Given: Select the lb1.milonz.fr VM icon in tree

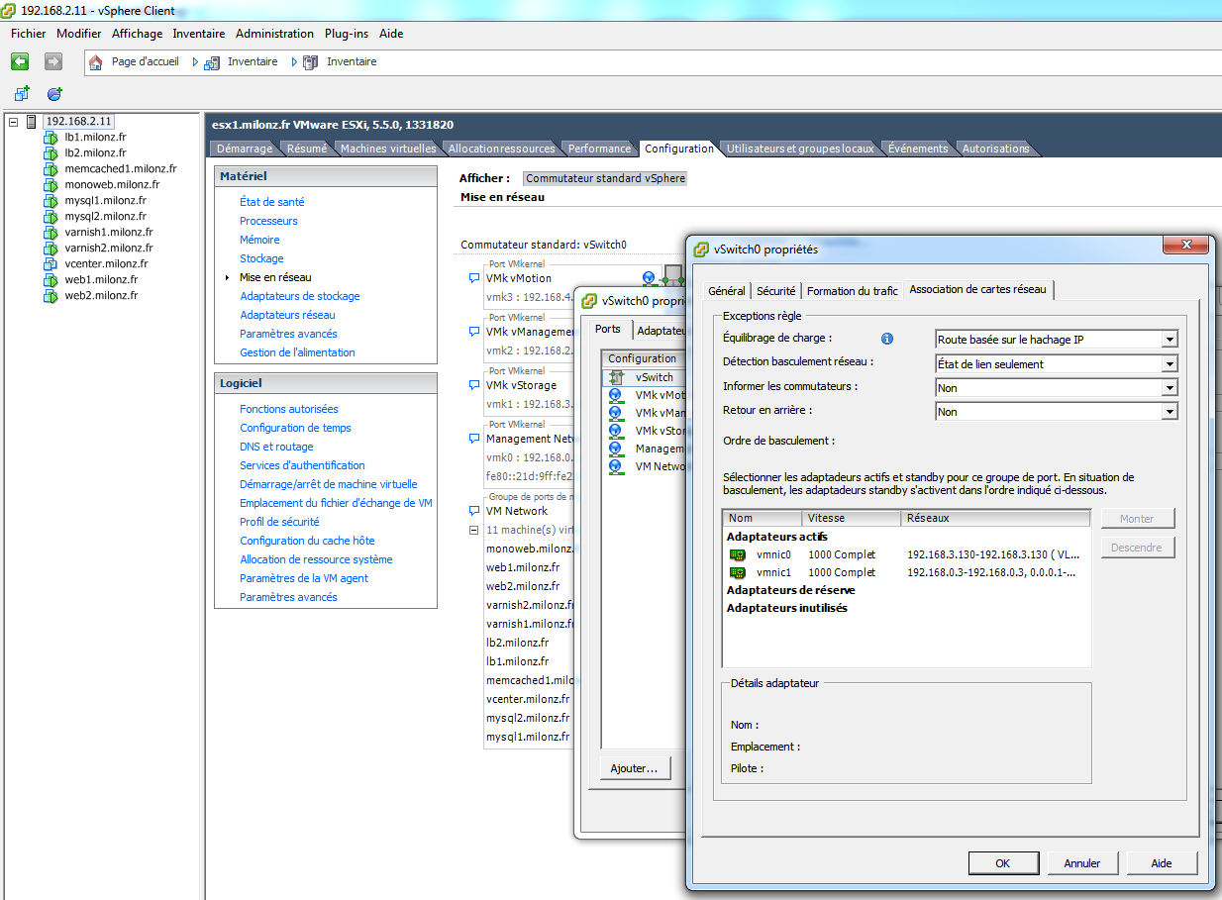Looking at the screenshot, I should click(x=51, y=137).
